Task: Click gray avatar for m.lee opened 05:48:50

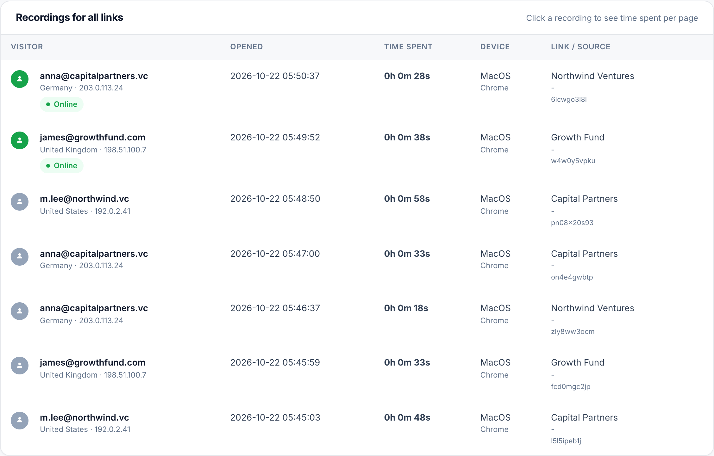Action: 20,202
